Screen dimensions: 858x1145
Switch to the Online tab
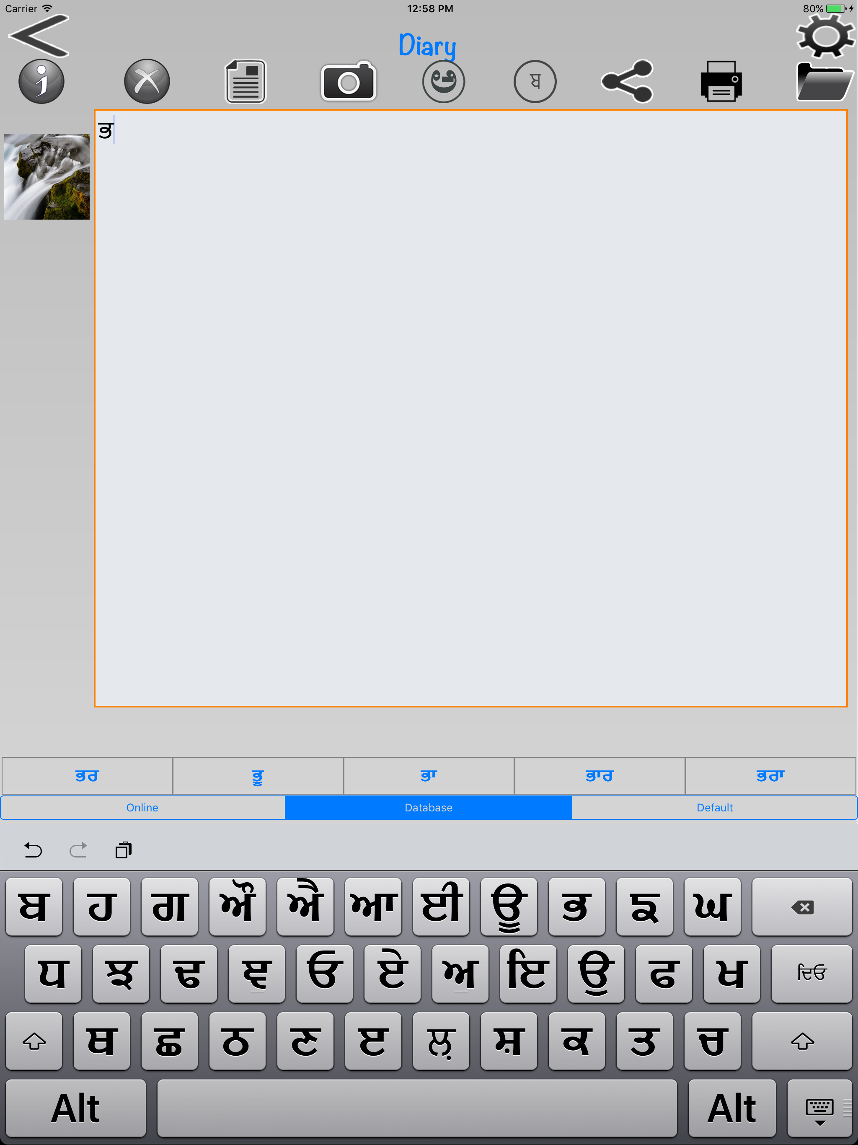[x=142, y=808]
